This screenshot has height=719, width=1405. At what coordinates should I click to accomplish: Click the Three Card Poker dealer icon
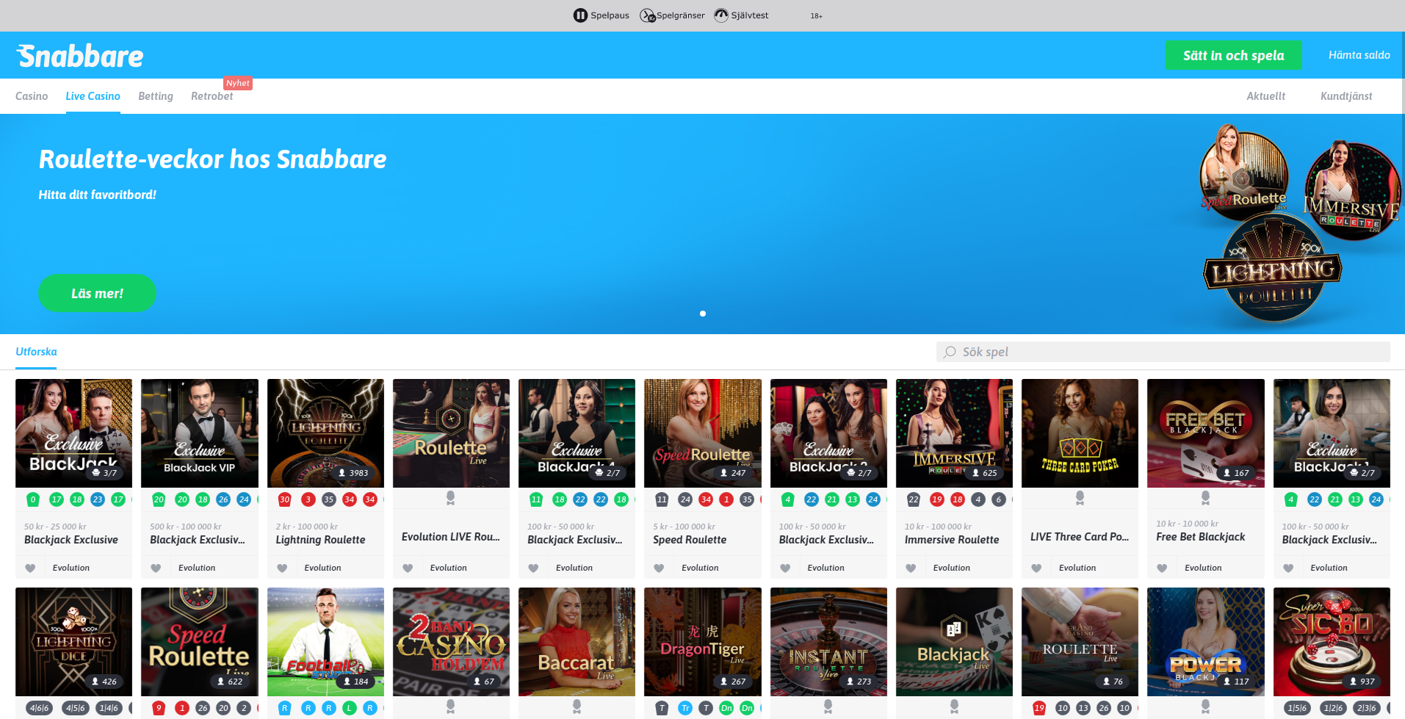1079,498
